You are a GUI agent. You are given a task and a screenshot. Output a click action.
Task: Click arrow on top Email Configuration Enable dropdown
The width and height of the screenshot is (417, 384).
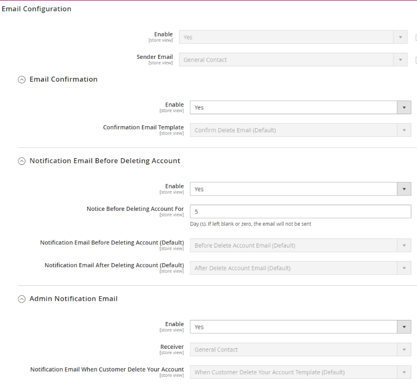coord(400,37)
